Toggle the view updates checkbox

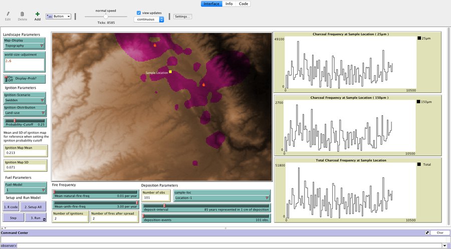click(x=139, y=13)
